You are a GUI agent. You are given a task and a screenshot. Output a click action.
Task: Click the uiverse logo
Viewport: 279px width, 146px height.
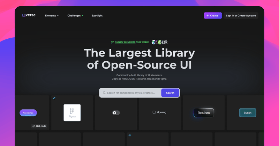pyautogui.click(x=29, y=15)
